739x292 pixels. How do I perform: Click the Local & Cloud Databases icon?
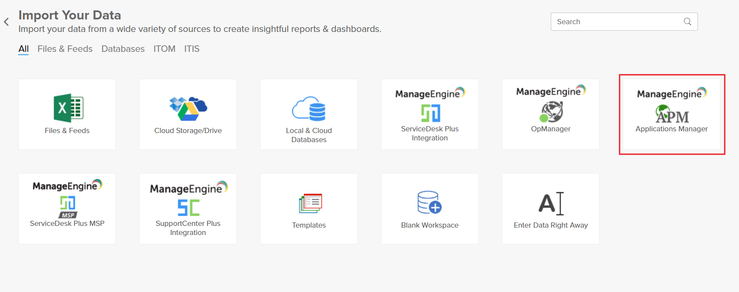pyautogui.click(x=309, y=108)
